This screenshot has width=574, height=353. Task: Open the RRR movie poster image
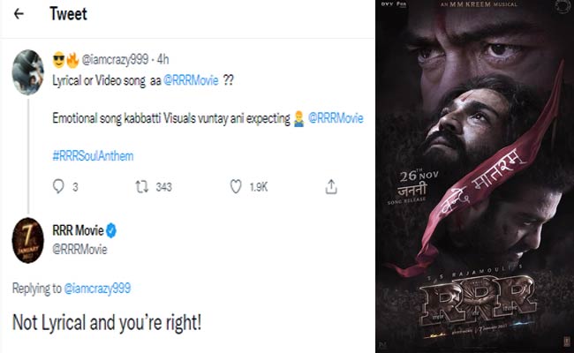472,176
